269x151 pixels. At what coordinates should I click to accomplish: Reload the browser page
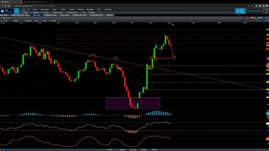[5, 6]
